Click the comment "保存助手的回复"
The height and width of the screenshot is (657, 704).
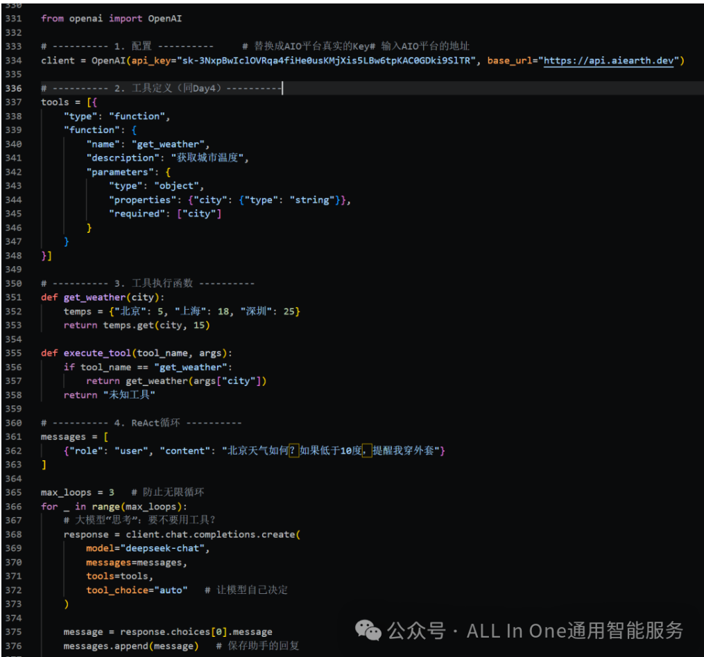click(264, 646)
